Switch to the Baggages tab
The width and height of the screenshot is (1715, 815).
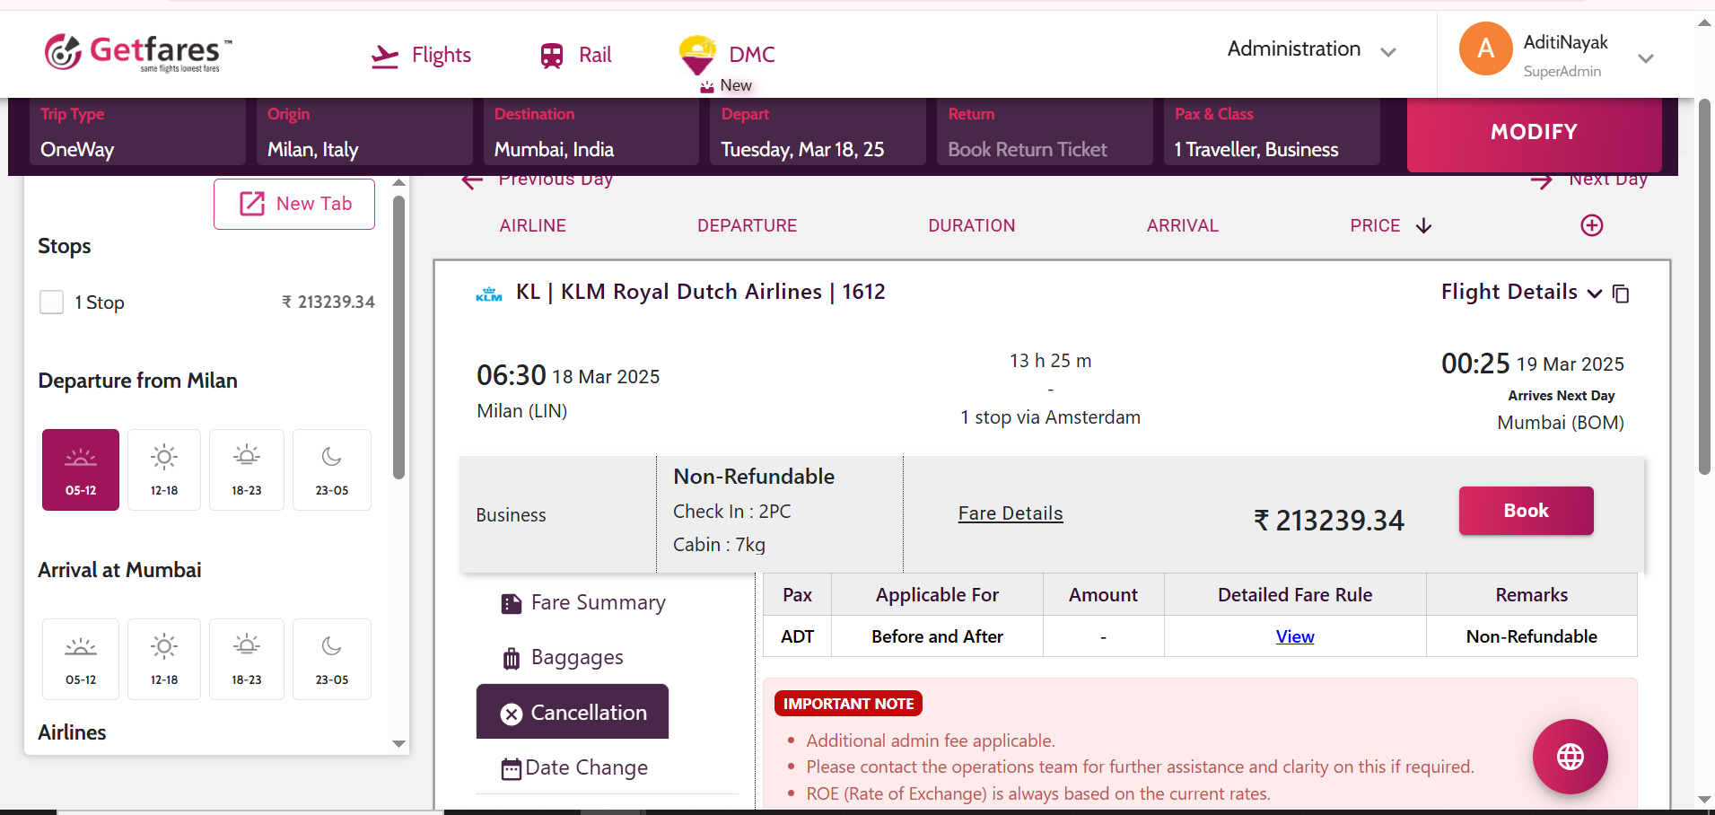576,658
